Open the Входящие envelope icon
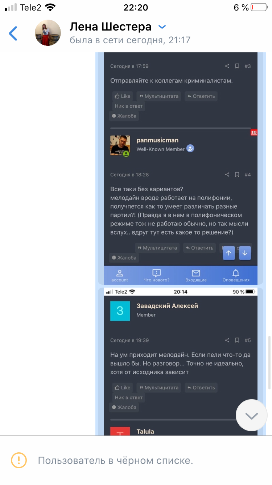The image size is (272, 485). coord(196,276)
